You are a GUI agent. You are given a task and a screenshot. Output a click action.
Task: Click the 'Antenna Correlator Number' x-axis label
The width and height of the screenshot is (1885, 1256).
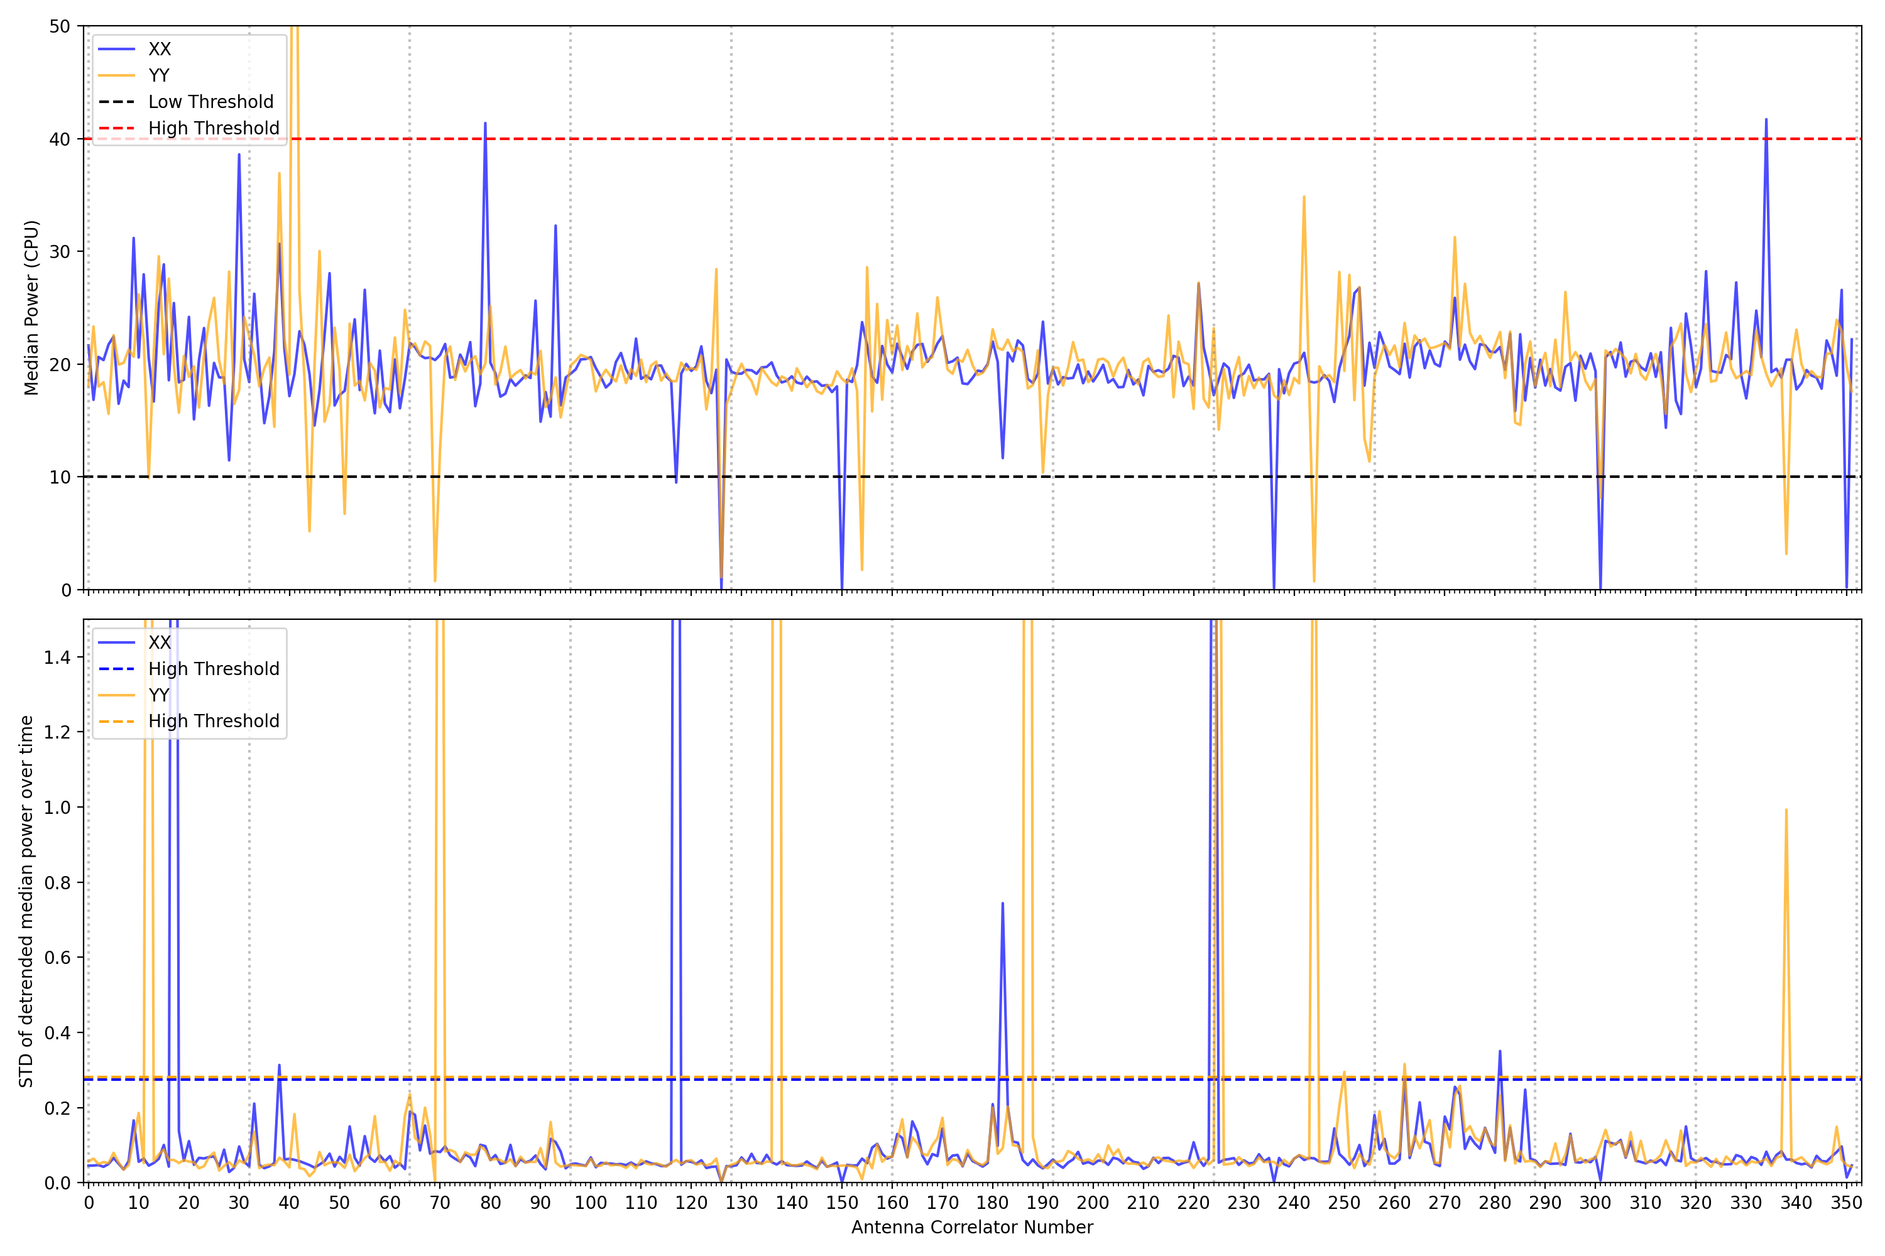coord(971,1227)
